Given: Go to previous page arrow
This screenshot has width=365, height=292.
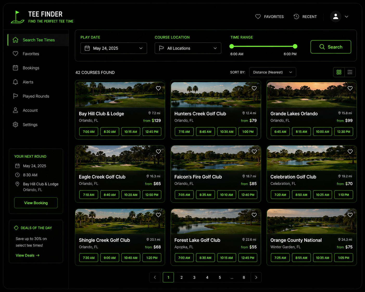Looking at the screenshot, I should (155, 277).
